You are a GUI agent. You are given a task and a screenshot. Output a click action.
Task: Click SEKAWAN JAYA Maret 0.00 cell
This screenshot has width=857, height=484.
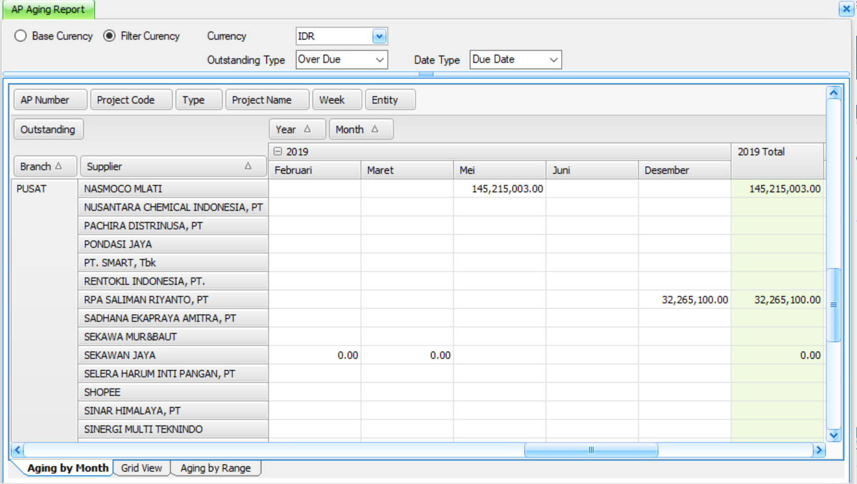pos(407,355)
